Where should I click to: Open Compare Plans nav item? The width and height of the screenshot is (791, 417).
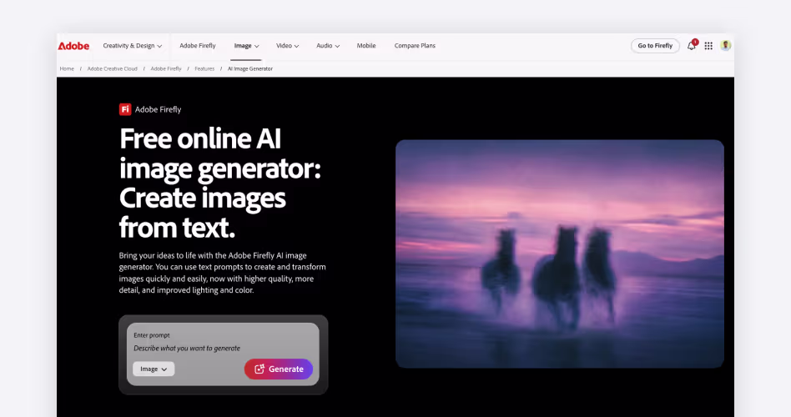tap(415, 45)
